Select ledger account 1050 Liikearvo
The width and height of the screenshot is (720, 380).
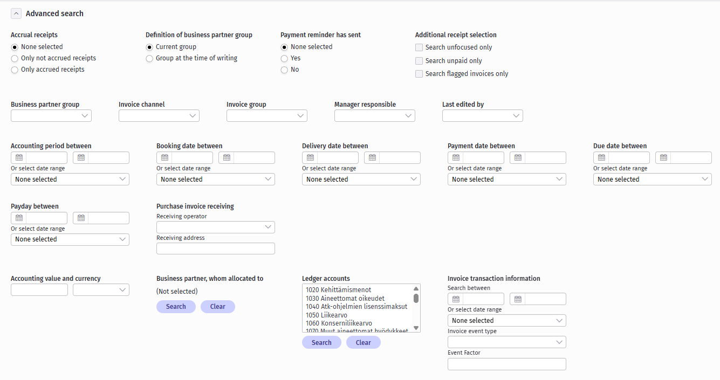tap(326, 315)
